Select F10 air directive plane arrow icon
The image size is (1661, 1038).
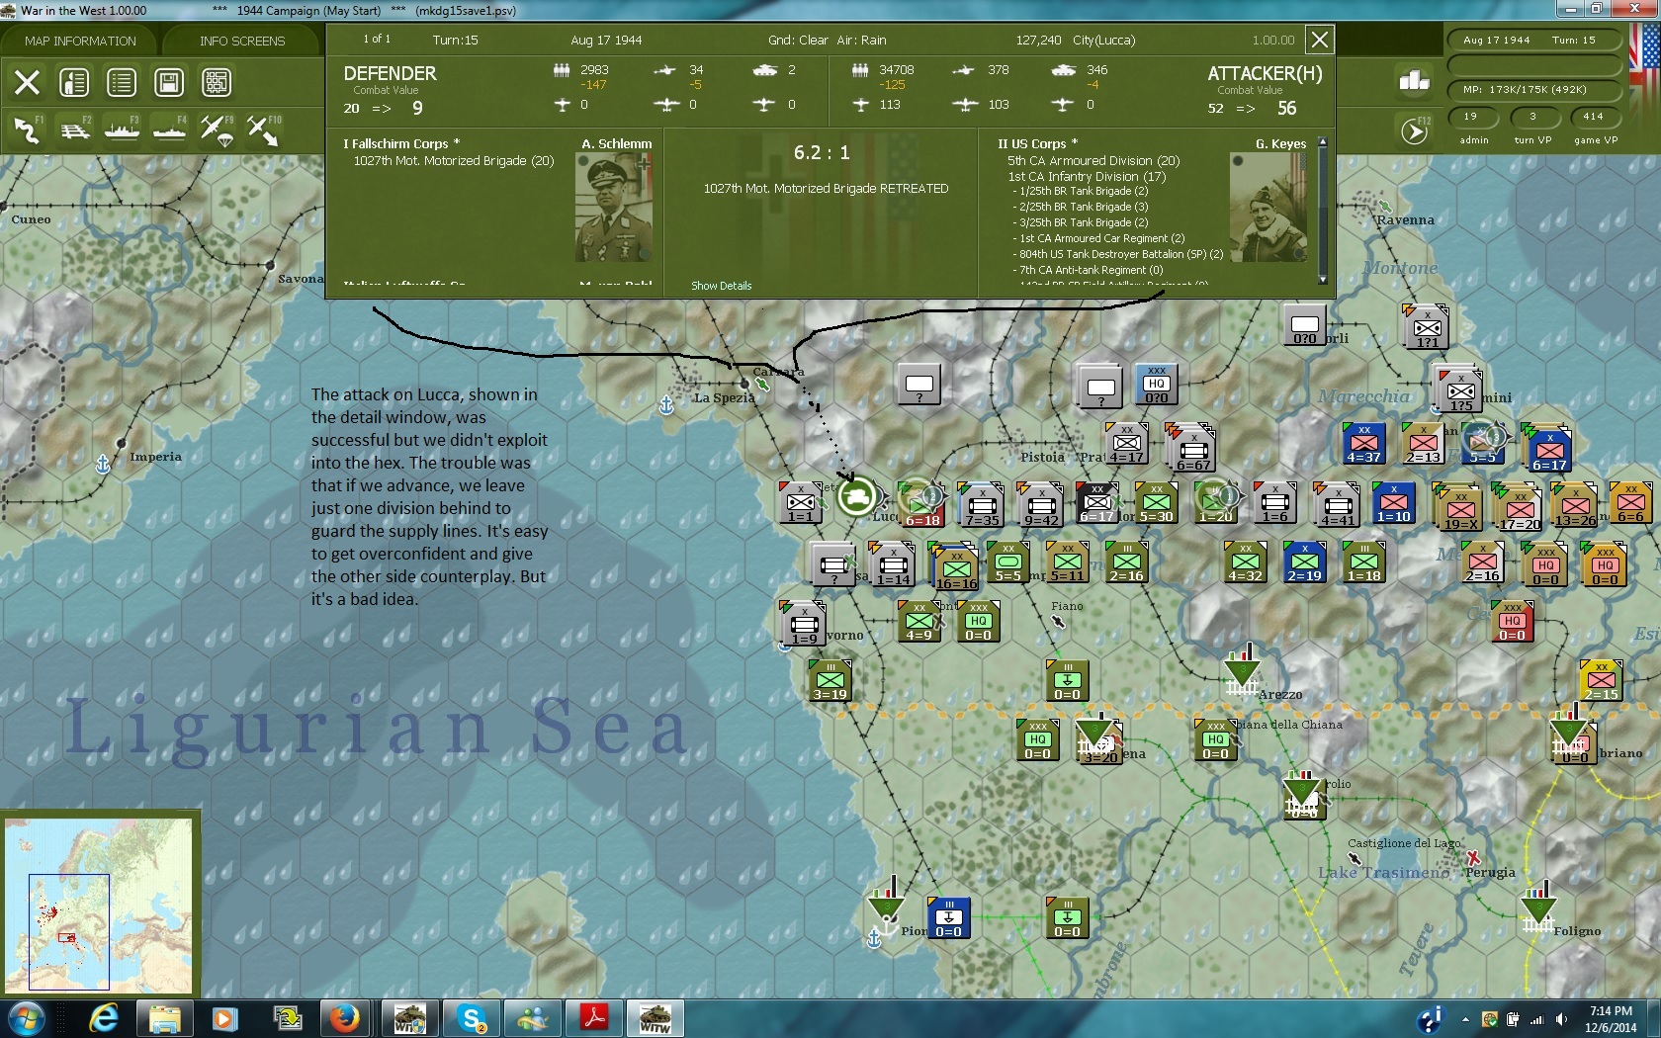263,130
